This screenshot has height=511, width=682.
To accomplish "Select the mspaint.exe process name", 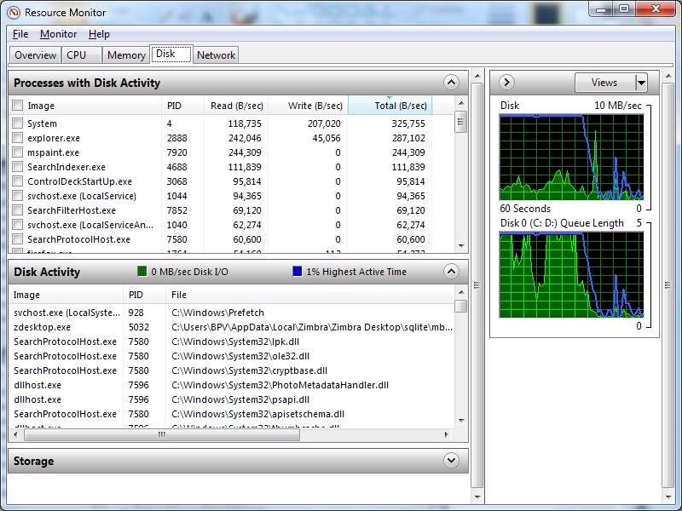I will (53, 152).
